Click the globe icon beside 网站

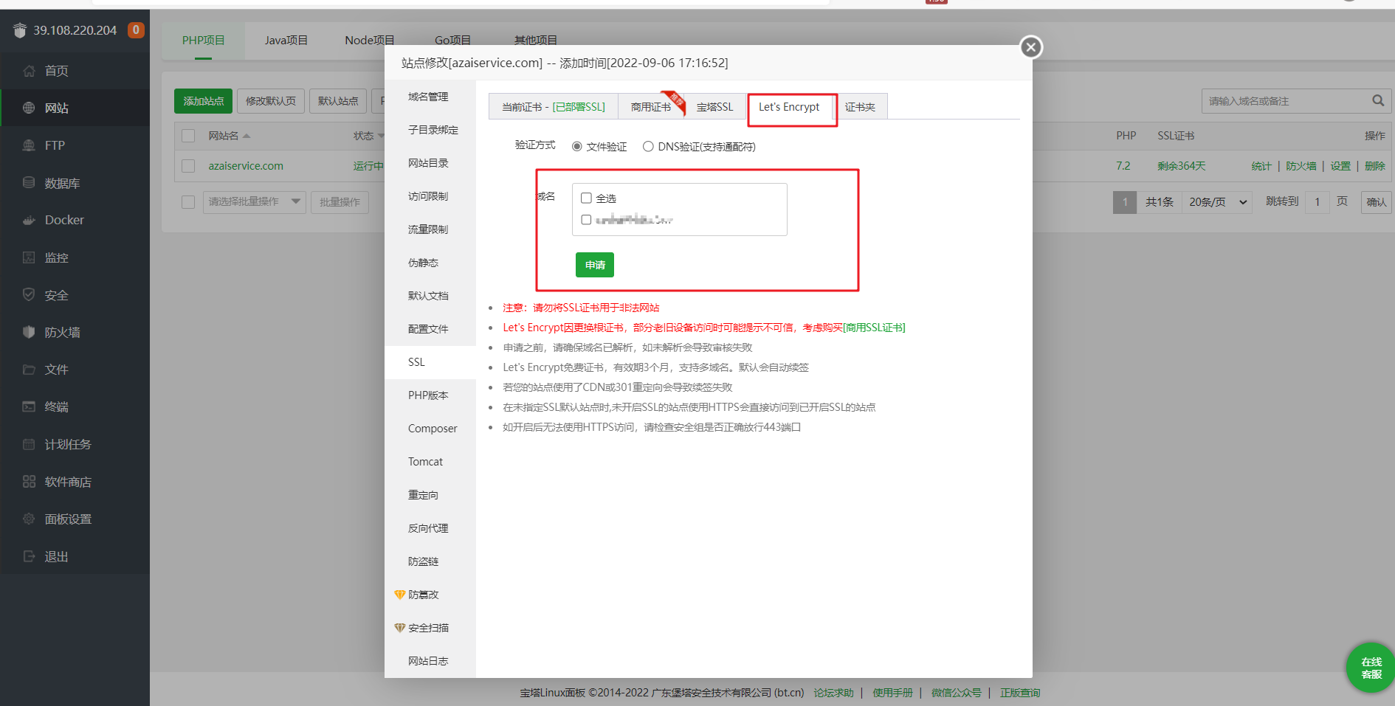click(x=29, y=108)
